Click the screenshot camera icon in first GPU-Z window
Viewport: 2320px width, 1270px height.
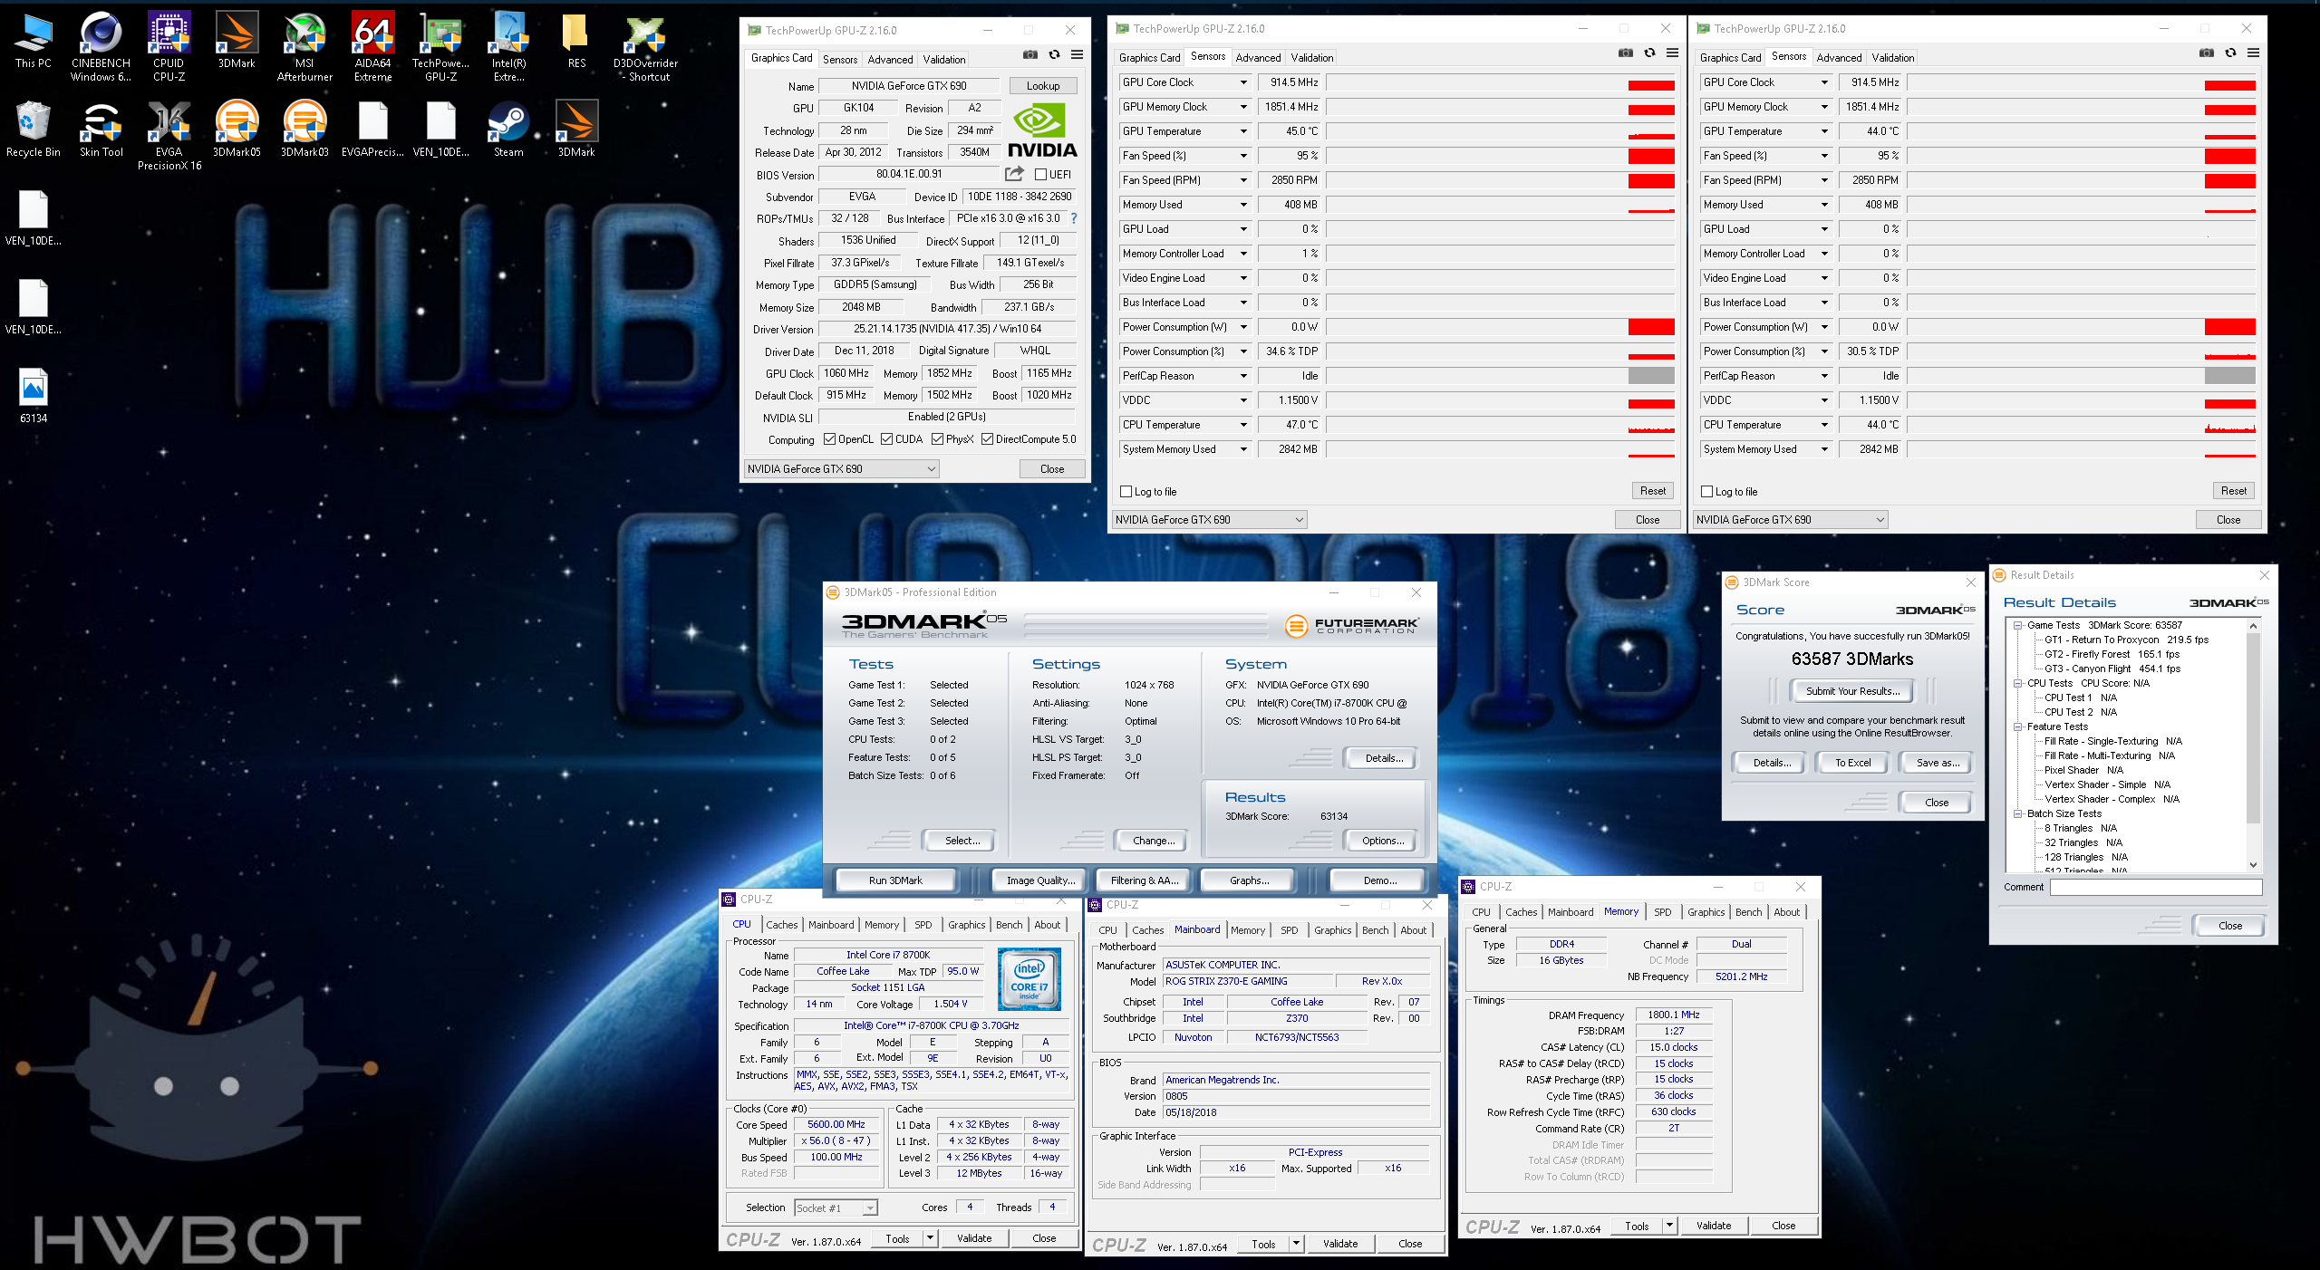click(x=1030, y=55)
